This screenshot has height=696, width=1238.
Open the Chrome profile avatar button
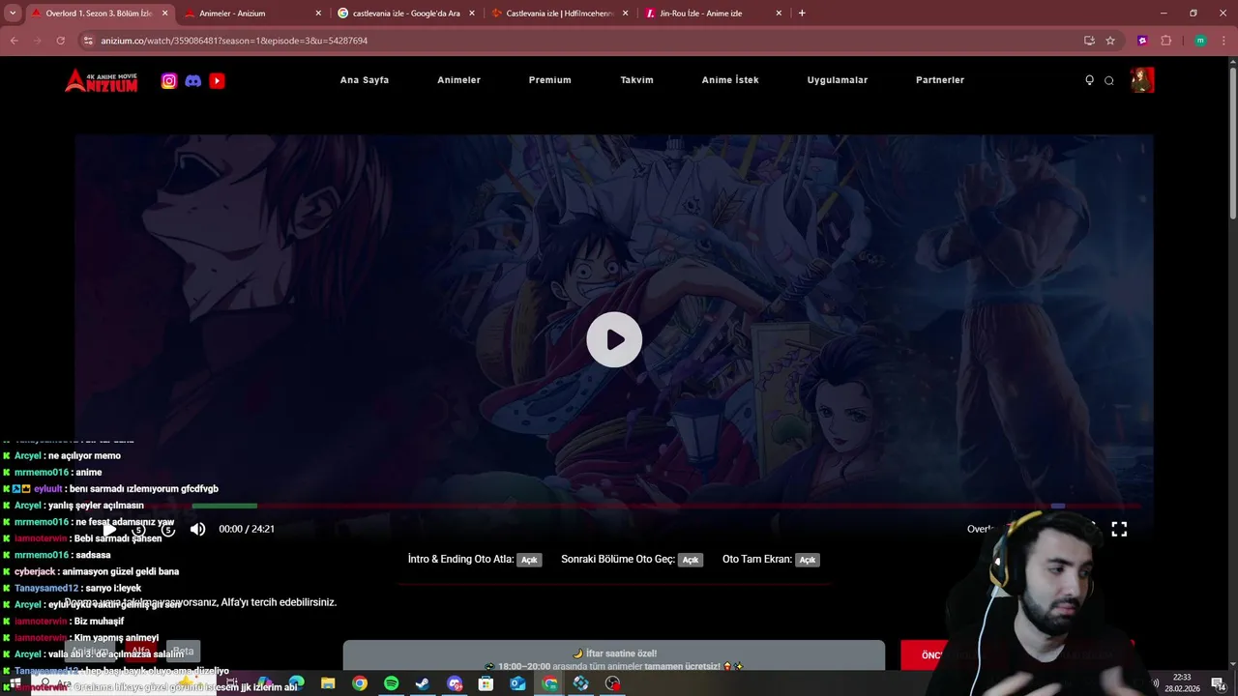[1200, 41]
